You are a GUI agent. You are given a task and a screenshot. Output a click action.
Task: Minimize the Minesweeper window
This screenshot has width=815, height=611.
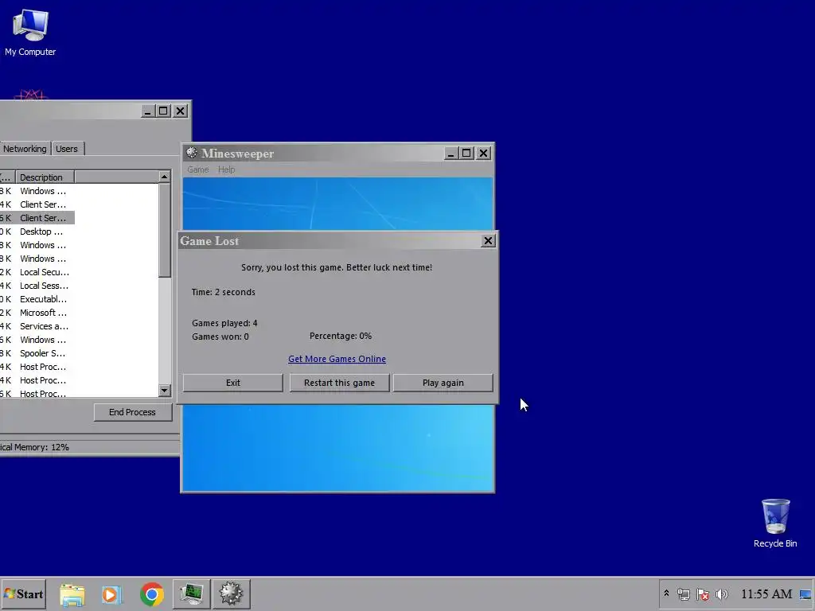pos(450,154)
